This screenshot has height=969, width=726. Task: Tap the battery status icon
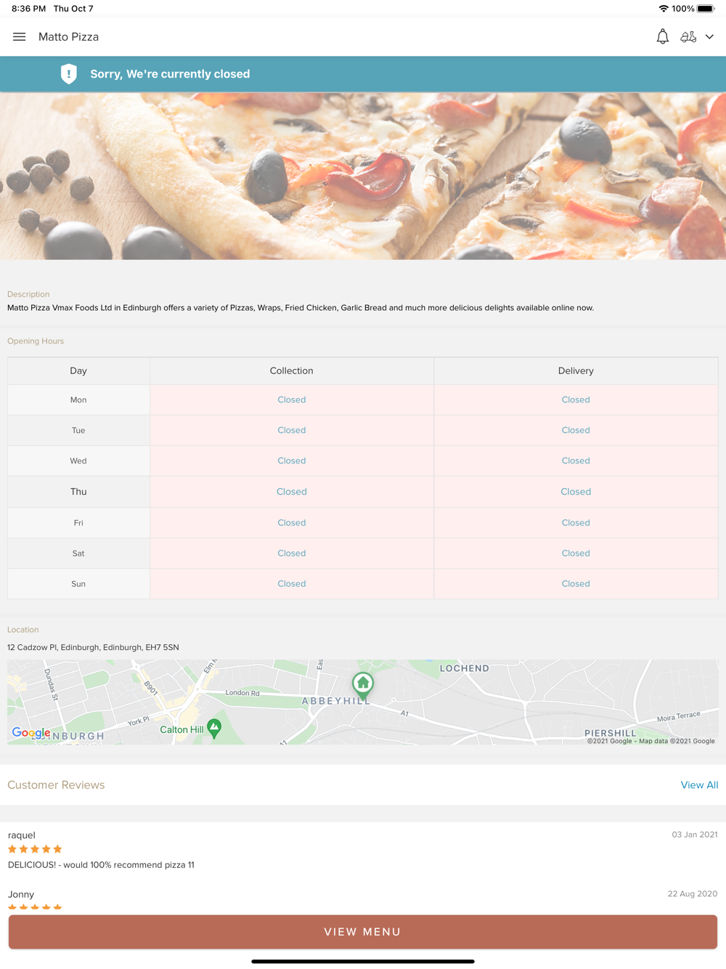[x=706, y=9]
